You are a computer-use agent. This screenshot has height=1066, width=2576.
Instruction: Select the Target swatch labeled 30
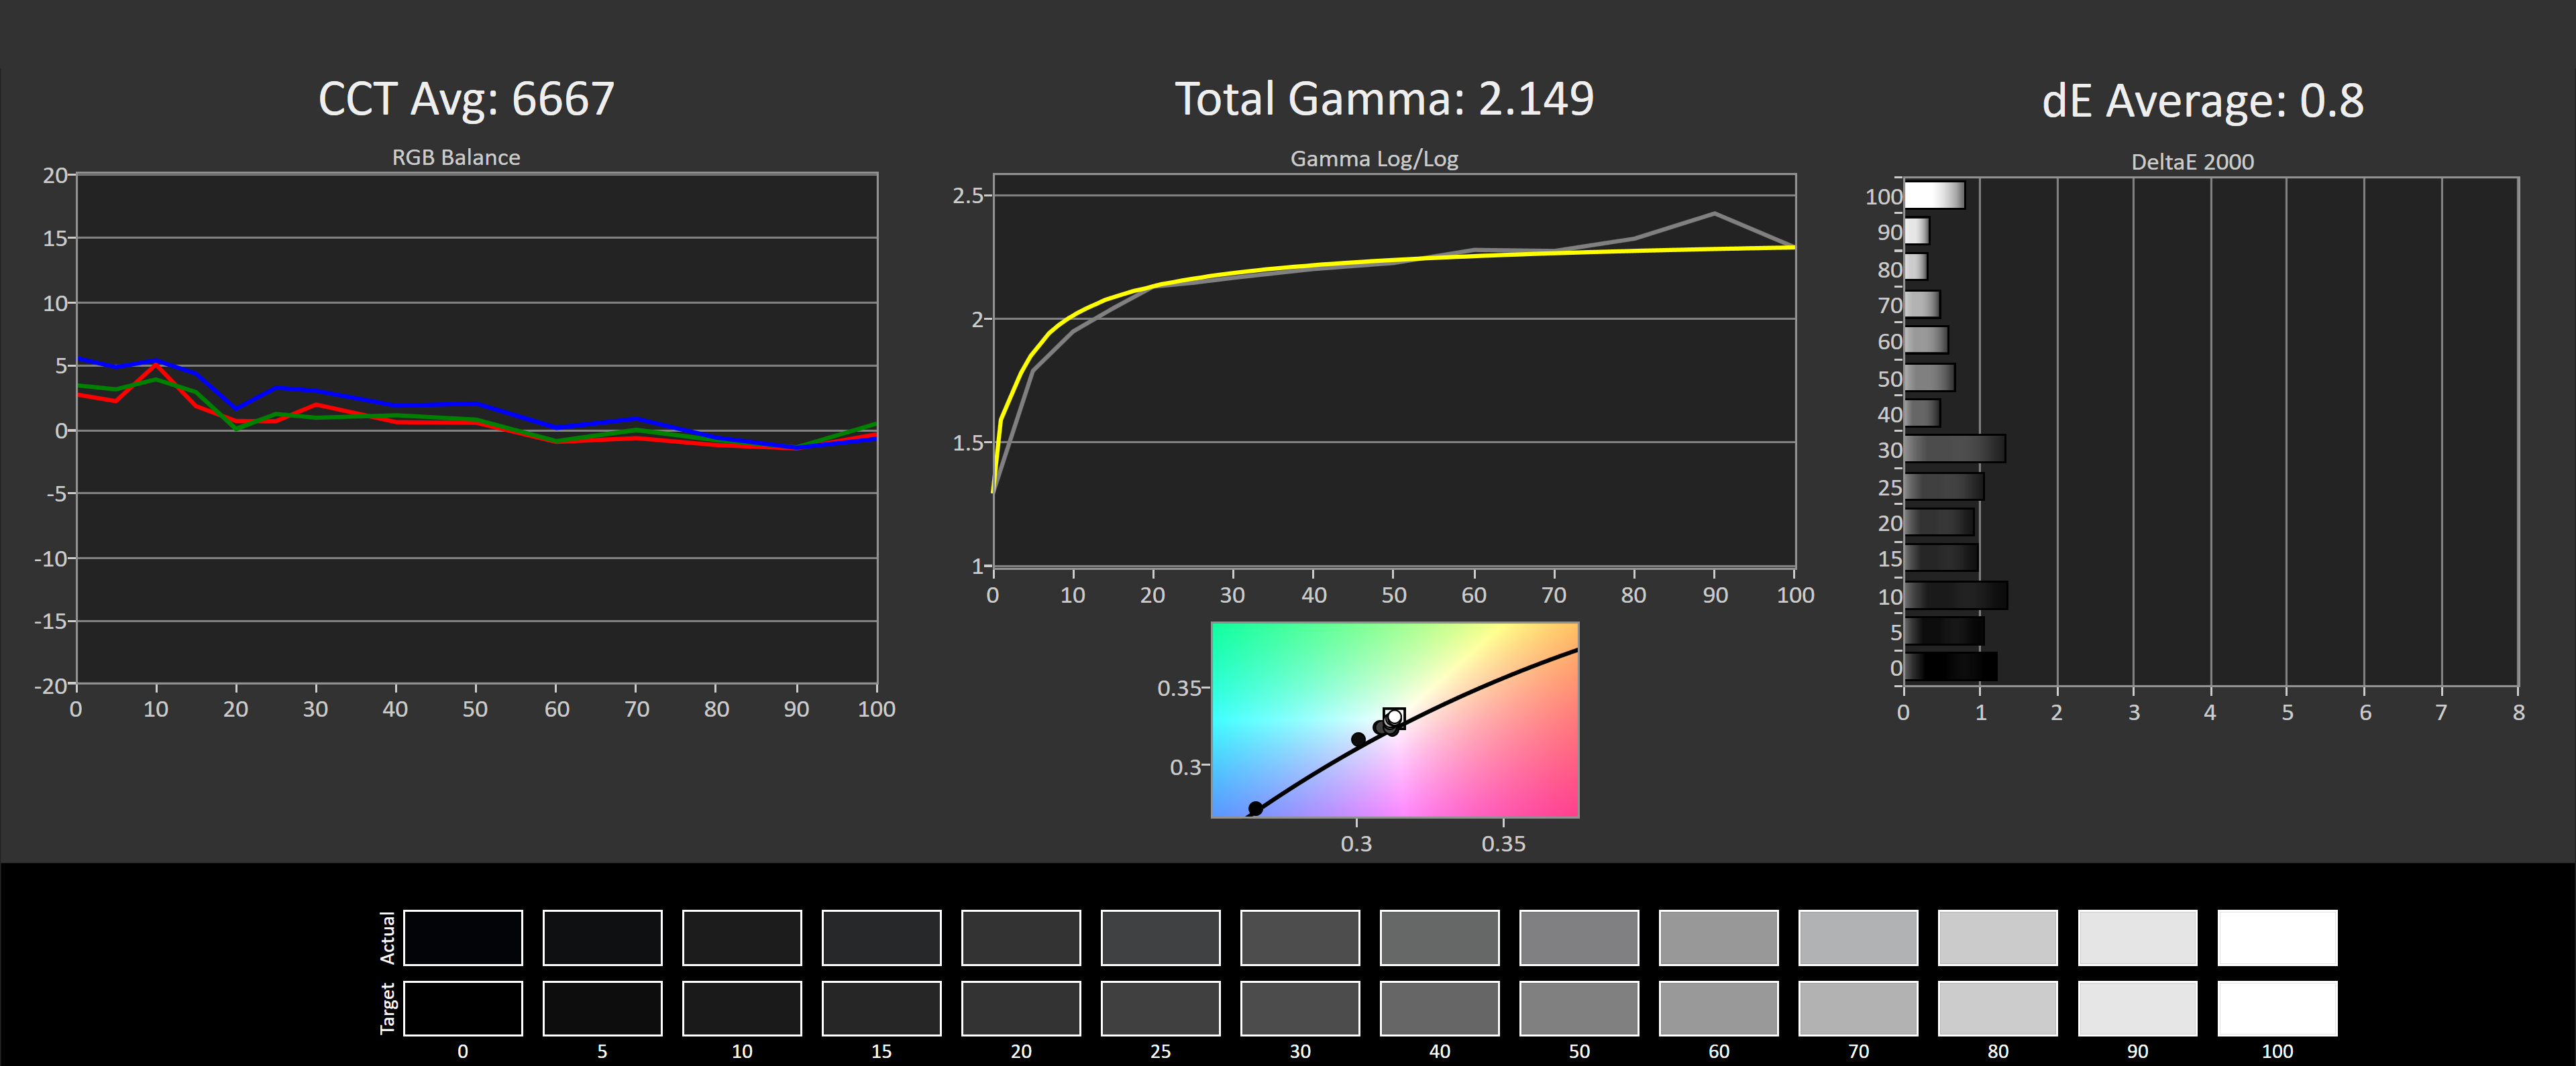(x=1299, y=1008)
